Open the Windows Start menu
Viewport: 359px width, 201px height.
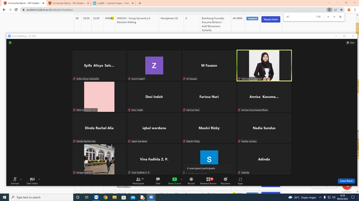point(4,197)
